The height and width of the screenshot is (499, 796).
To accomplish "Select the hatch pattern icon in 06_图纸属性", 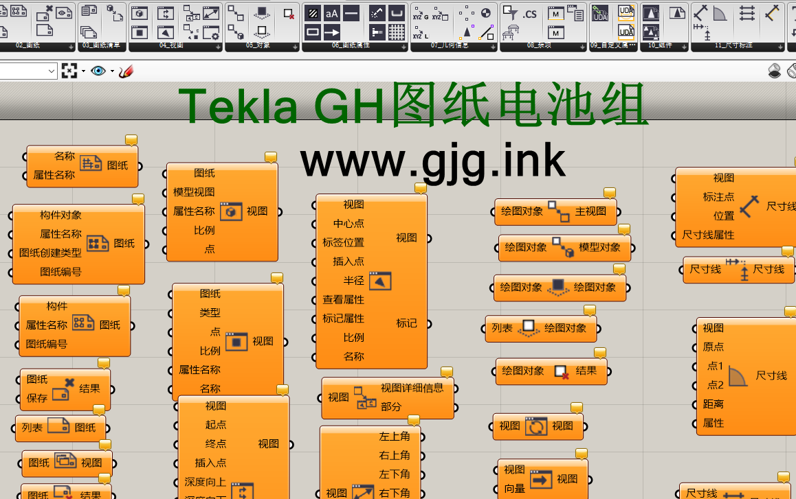I will [313, 14].
